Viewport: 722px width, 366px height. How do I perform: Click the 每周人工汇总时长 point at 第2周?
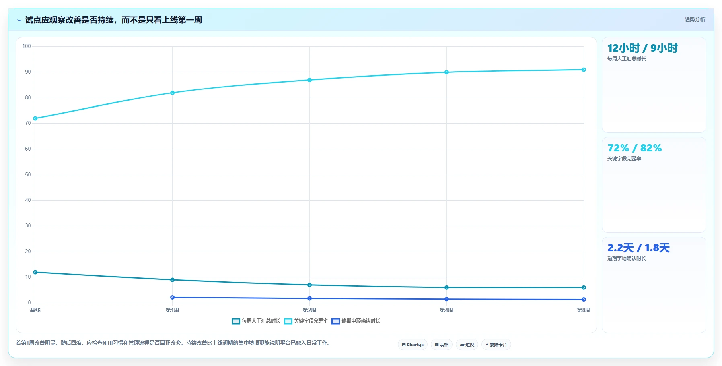[310, 285]
